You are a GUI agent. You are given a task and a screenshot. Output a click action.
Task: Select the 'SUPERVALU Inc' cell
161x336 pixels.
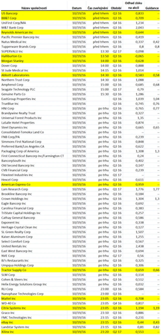coord(34,51)
